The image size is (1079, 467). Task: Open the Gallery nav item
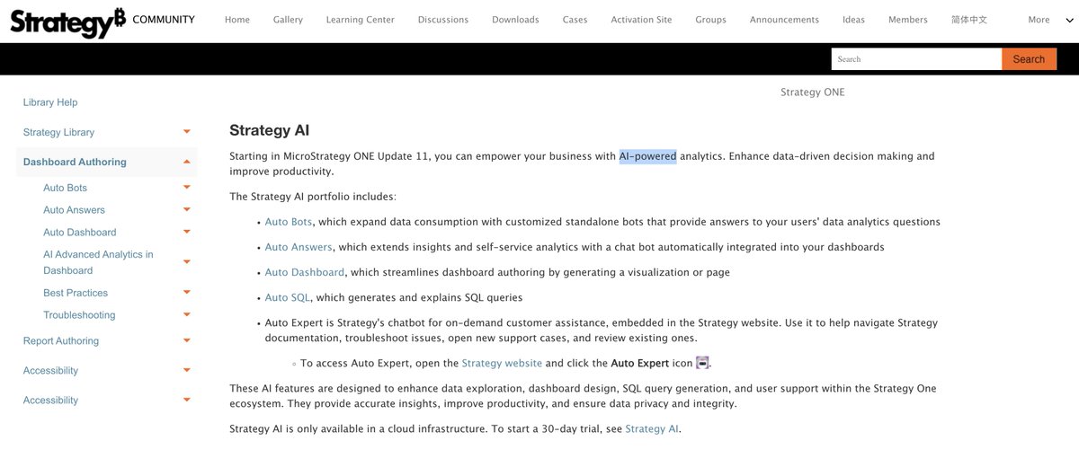[x=288, y=20]
